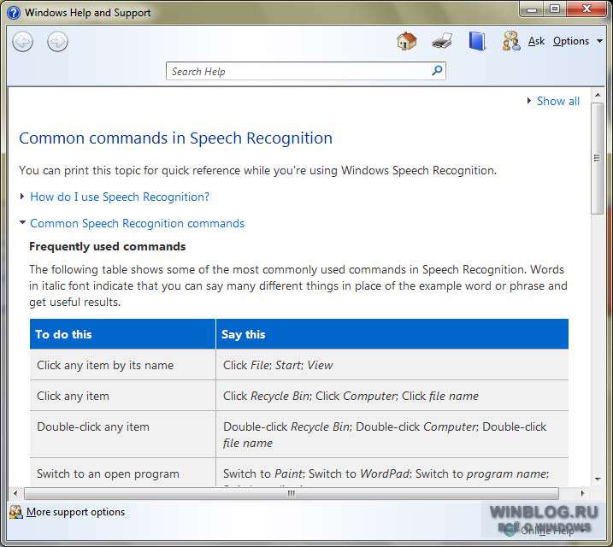
Task: Expand sections with Show all triangle
Action: [x=529, y=101]
